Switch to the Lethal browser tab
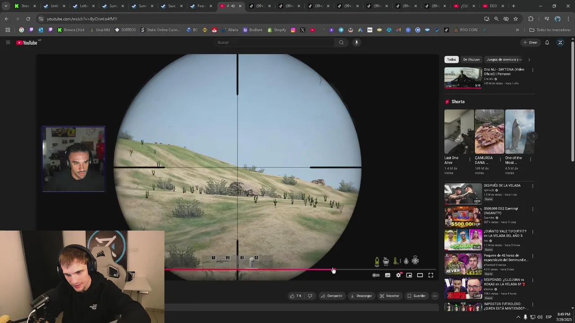575x323 pixels. coord(84,6)
